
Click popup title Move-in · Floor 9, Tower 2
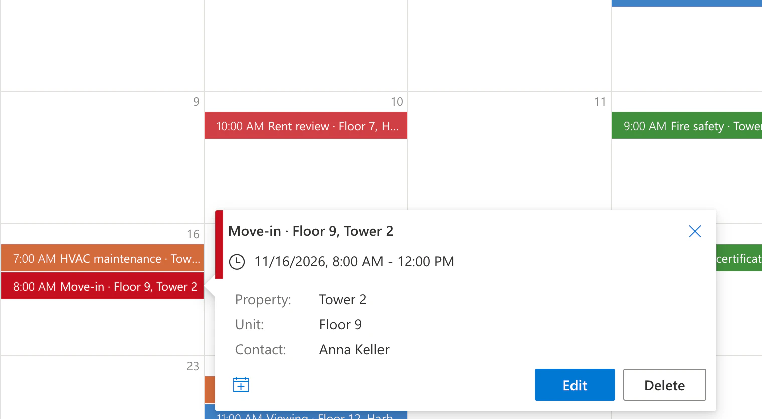pos(310,231)
